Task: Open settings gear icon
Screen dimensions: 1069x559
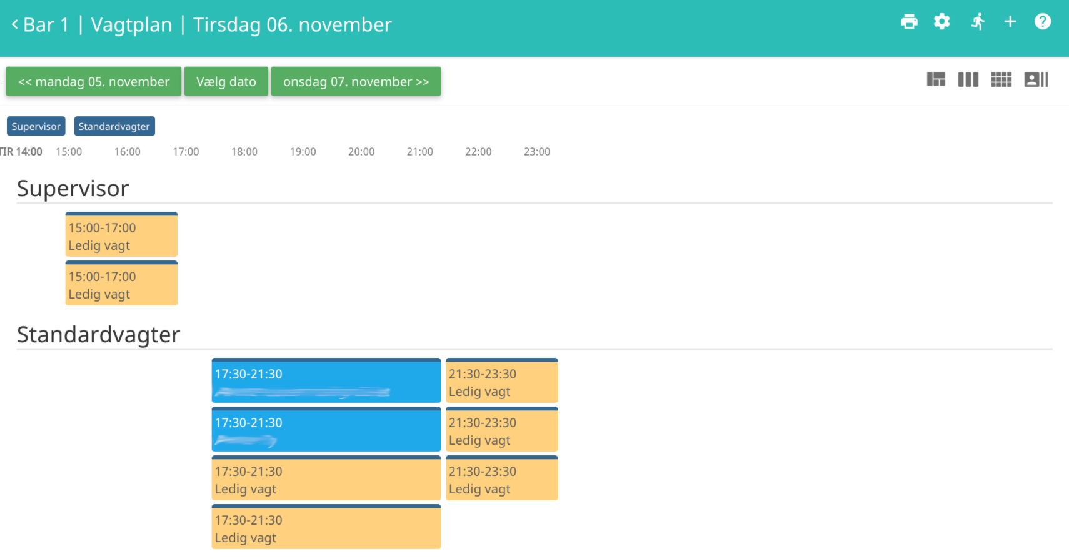Action: click(941, 22)
